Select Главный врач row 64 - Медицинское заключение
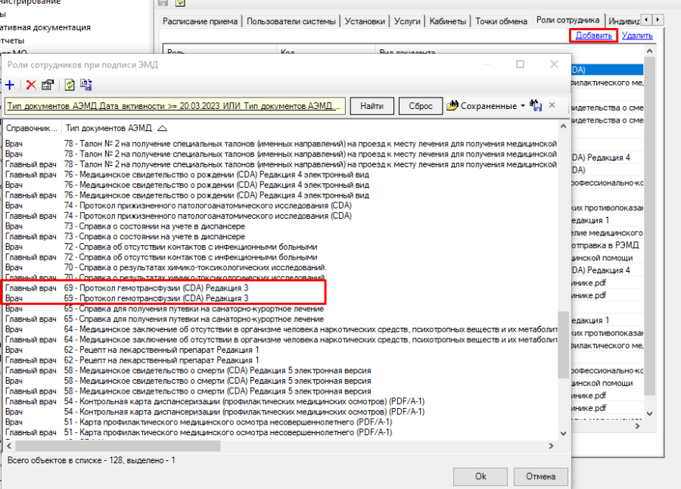The height and width of the screenshot is (489, 681). [x=281, y=340]
